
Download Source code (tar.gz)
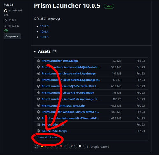54,131
